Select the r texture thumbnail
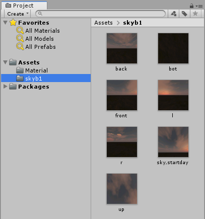The image size is (205, 219). click(122, 142)
